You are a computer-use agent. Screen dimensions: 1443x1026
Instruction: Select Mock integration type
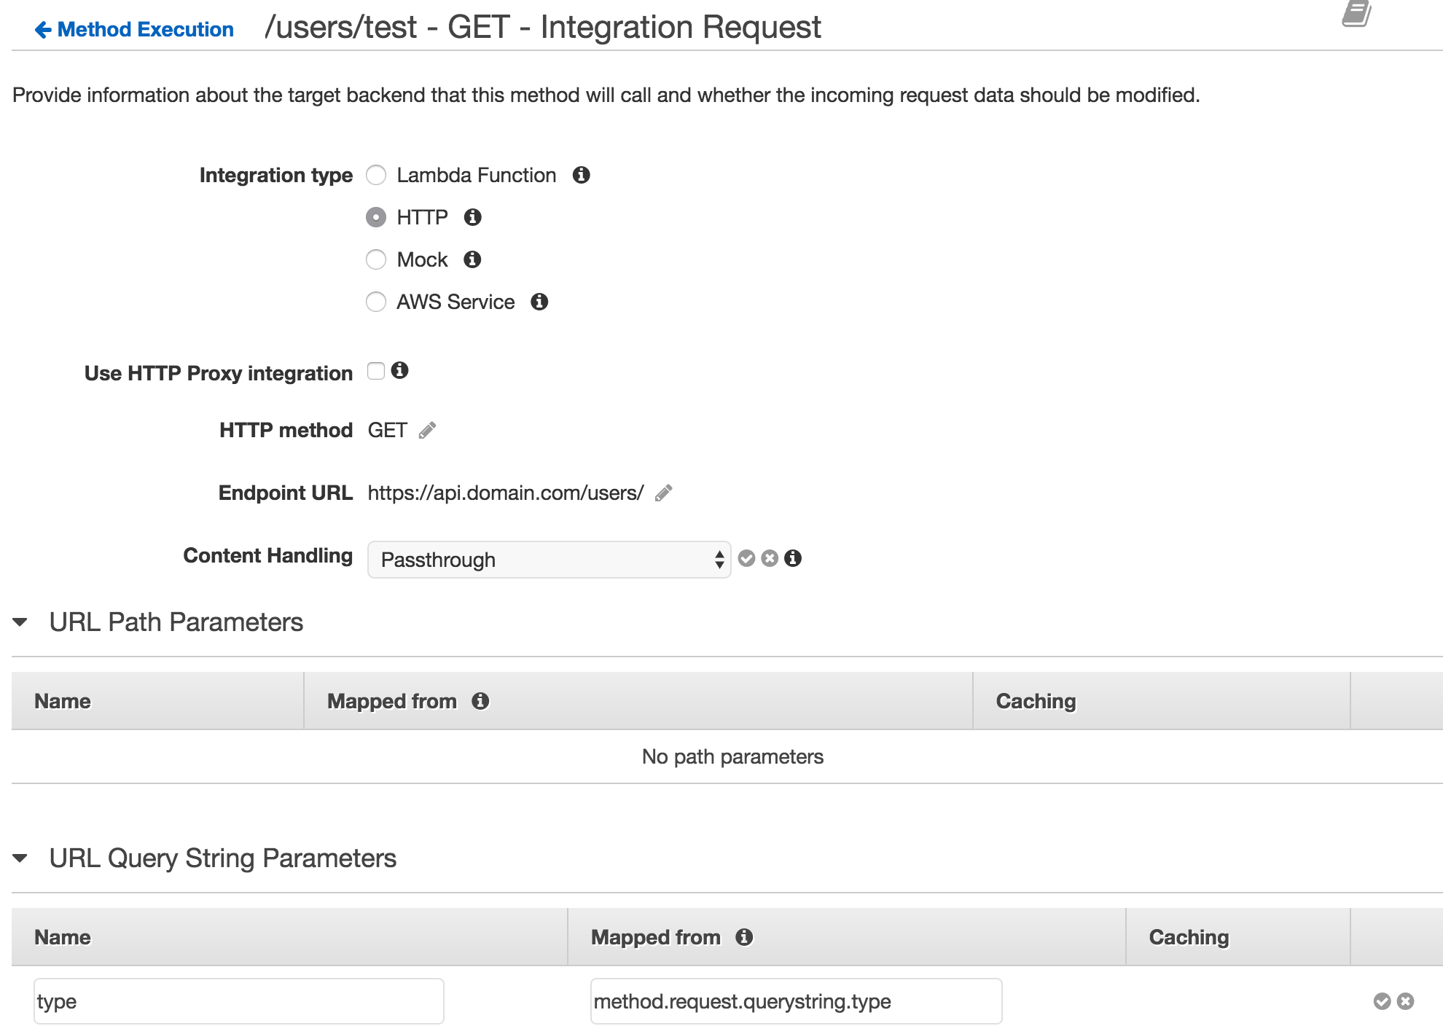[376, 259]
